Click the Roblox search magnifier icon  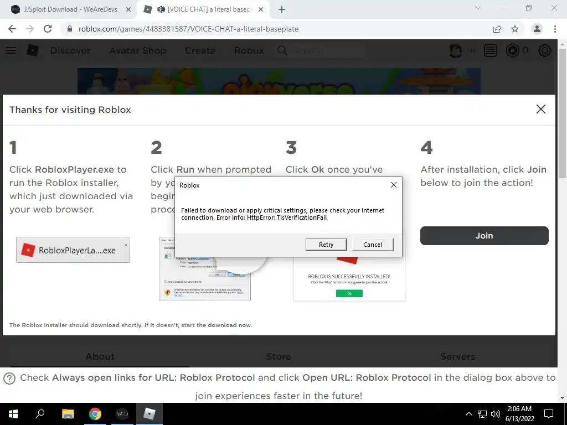282,50
